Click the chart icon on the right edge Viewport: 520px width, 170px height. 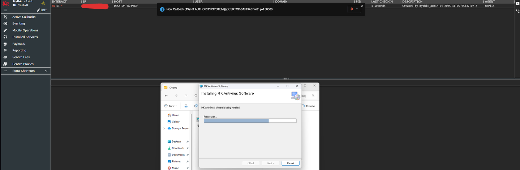coord(517,3)
